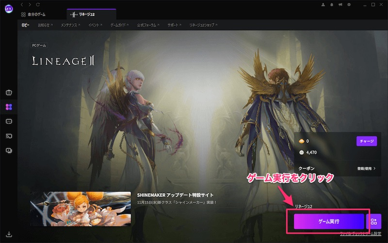Viewport: 388px width, 243px height.
Task: Open the サポート menu link
Action: 174,25
